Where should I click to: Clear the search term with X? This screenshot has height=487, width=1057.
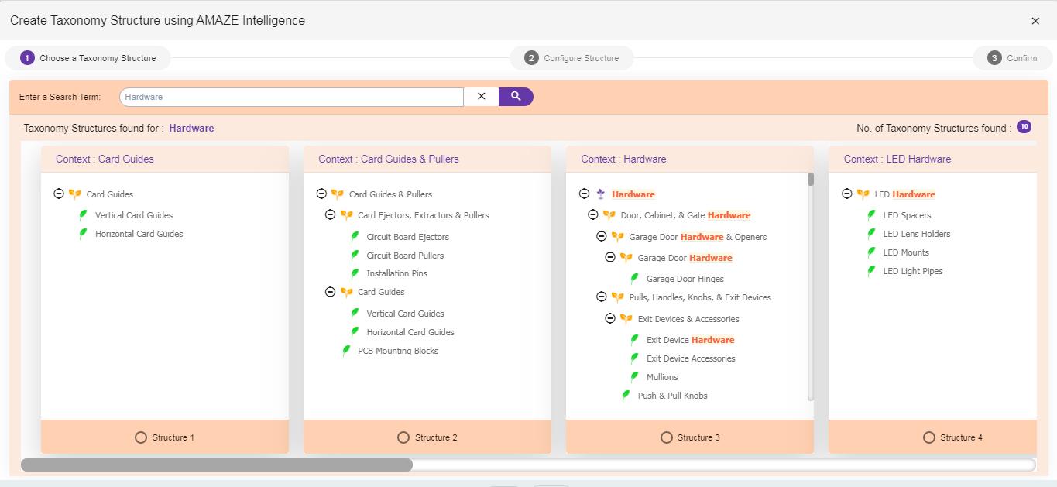coord(482,97)
